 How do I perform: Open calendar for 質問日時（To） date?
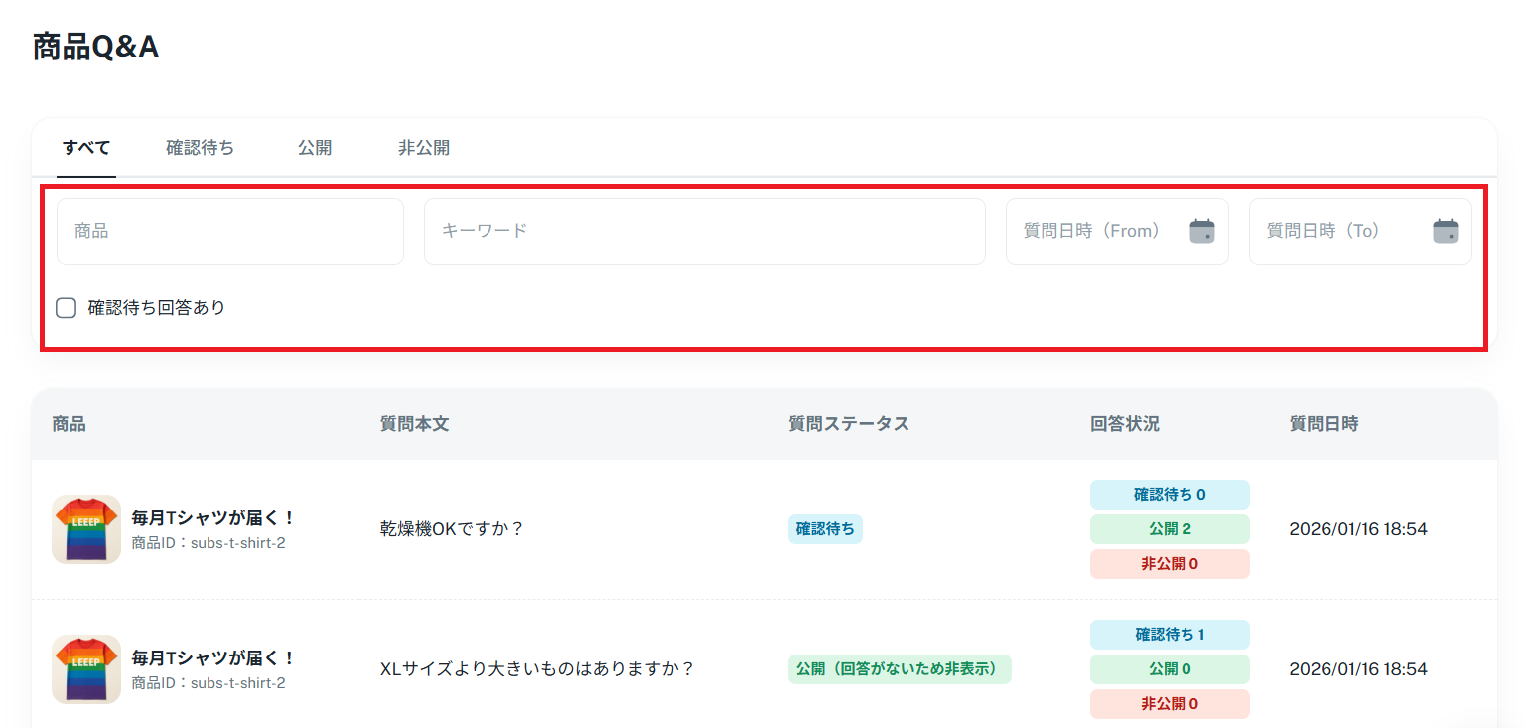[x=1445, y=231]
